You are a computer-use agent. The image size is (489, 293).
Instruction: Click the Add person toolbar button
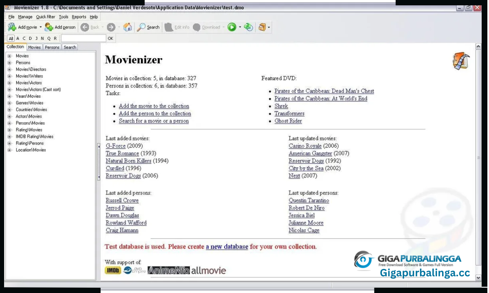pos(60,27)
